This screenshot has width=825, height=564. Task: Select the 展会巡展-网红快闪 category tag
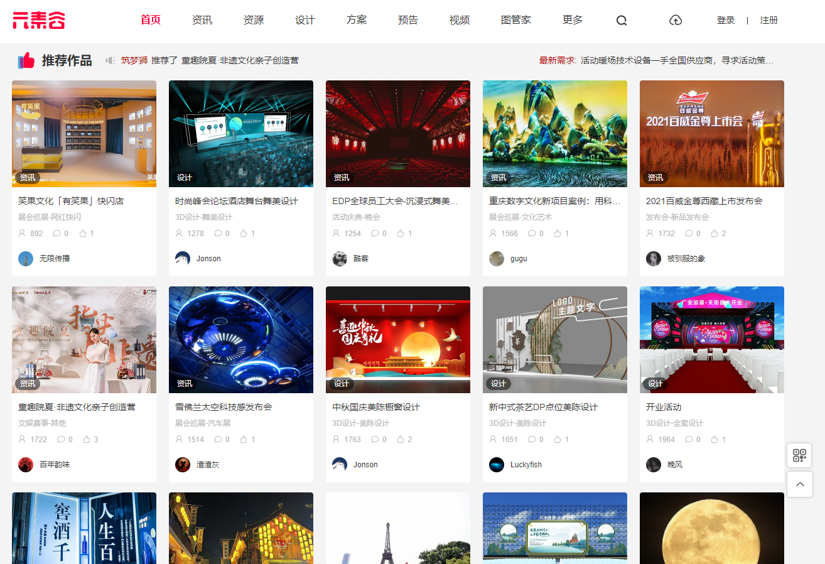click(x=50, y=217)
